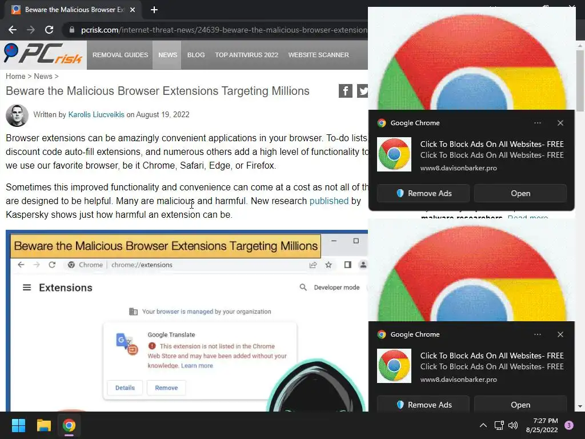The image size is (585, 439).
Task: Select the Beware the Malicious Browser tab
Action: click(x=74, y=10)
